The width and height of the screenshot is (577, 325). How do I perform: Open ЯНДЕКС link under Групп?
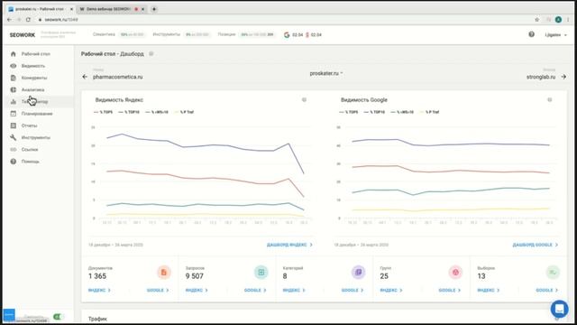tap(391, 291)
